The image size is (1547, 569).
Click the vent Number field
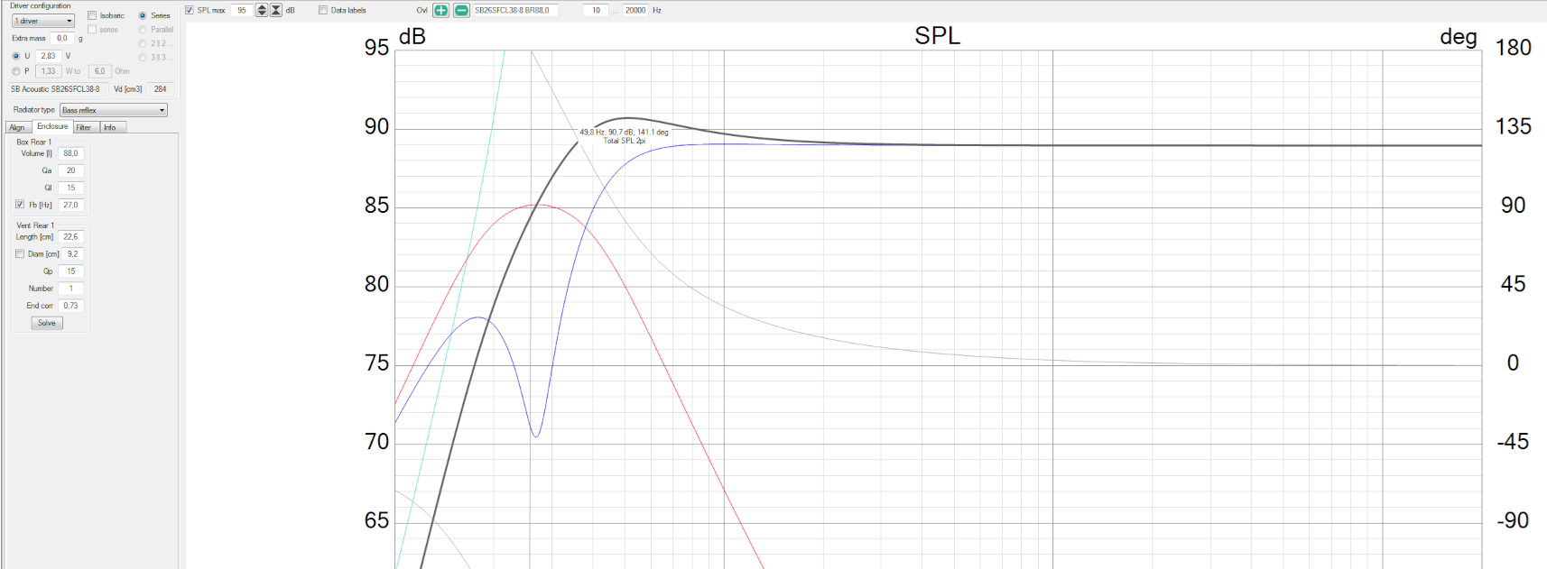click(x=70, y=289)
